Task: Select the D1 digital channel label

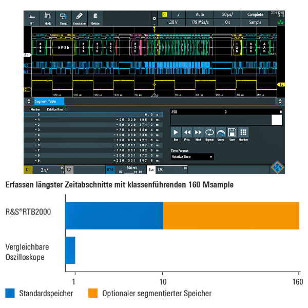Action: point(26,72)
